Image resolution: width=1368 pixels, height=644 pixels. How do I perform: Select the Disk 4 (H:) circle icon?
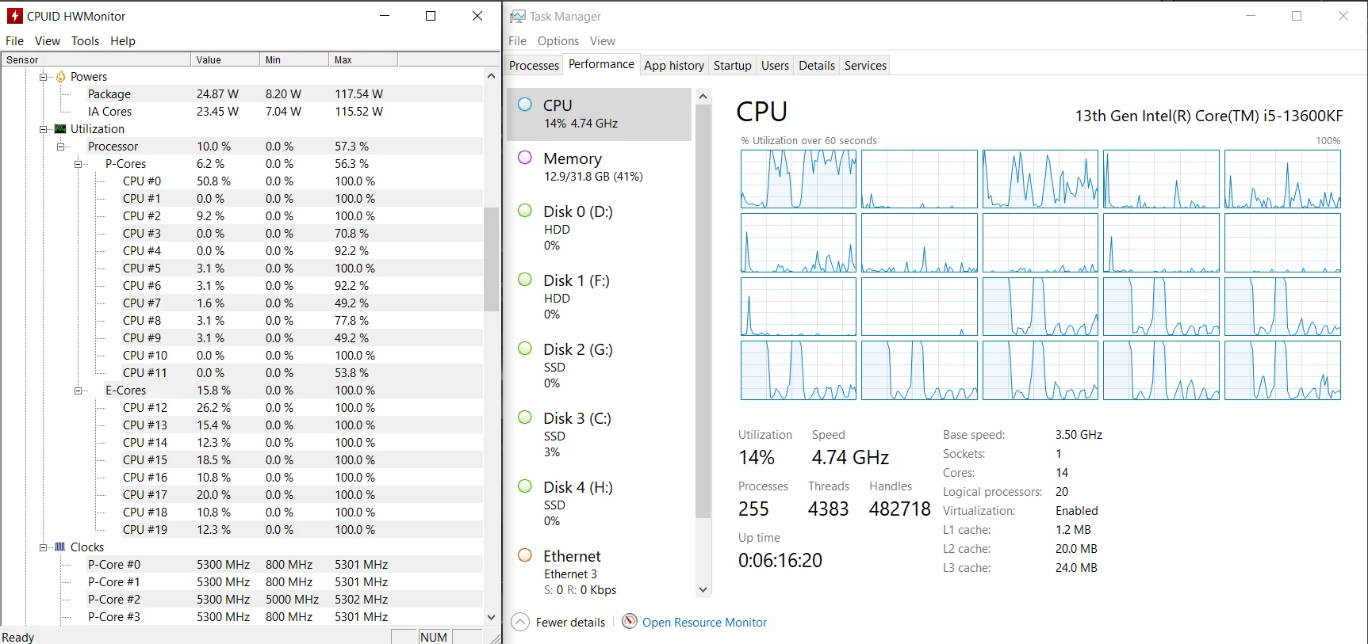coord(525,486)
